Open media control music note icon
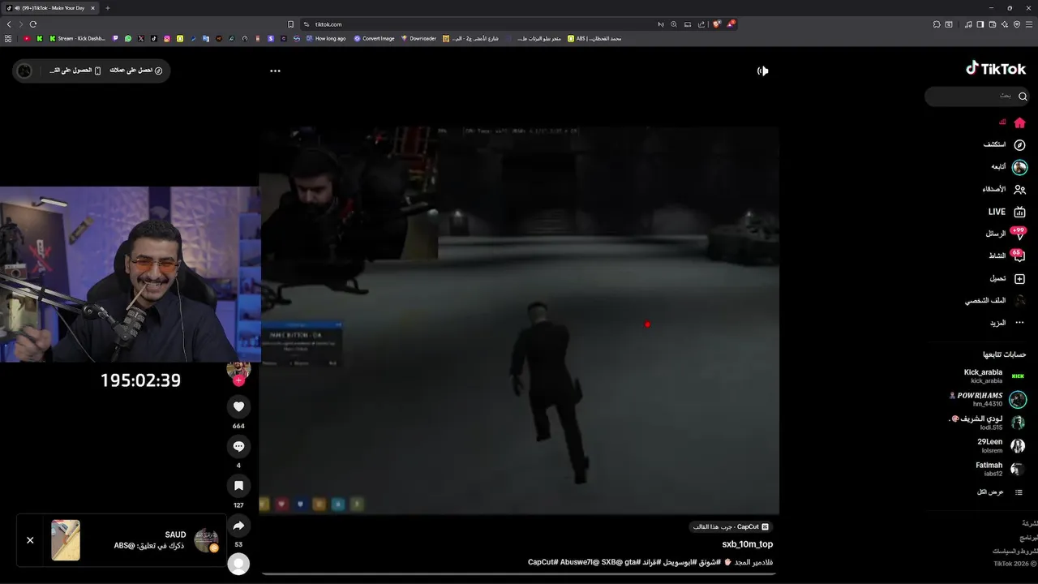This screenshot has height=584, width=1038. 968,24
